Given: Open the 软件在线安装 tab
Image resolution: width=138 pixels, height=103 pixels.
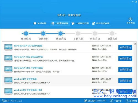Looking at the screenshot, I should tap(101, 23).
